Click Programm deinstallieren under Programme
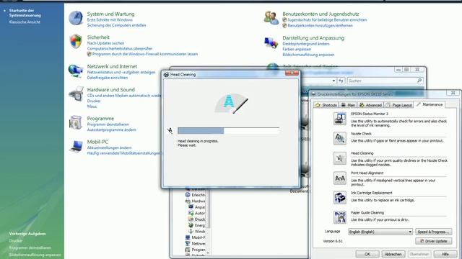Screen dimensions: 462x259 coord(108,124)
